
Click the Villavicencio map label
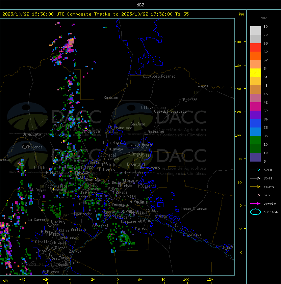pos(68,126)
